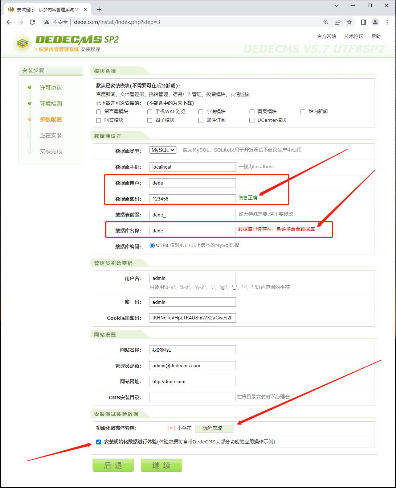This screenshot has width=396, height=488.
Task: Click the 继续 button
Action: pos(162,465)
